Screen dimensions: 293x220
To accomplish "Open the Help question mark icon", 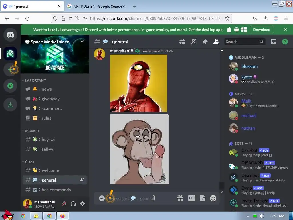I will click(x=285, y=42).
